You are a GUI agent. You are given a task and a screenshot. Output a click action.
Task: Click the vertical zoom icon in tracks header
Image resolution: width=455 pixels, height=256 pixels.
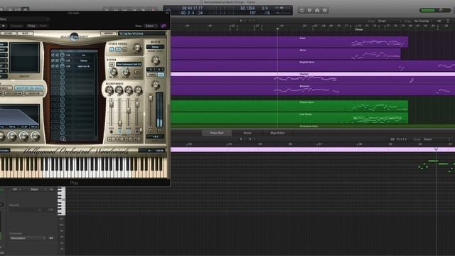click(448, 21)
